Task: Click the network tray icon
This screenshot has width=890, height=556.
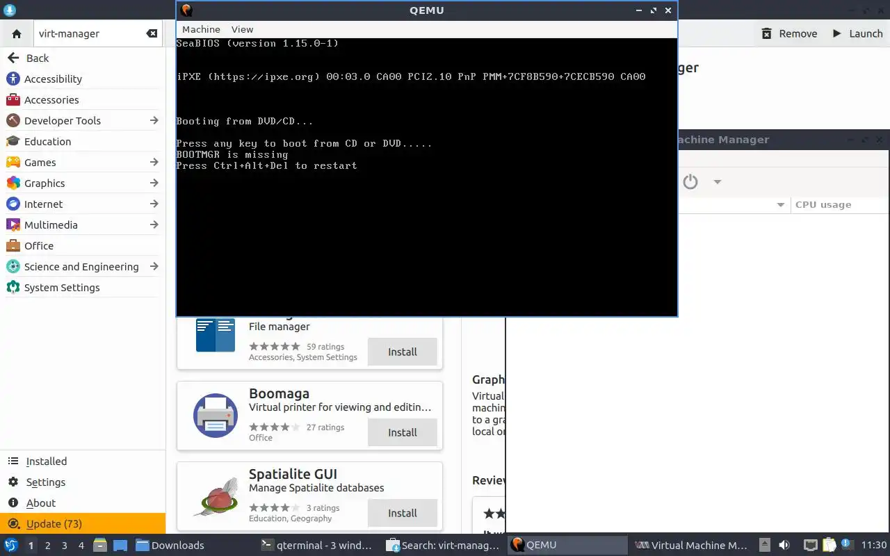Action: [810, 545]
